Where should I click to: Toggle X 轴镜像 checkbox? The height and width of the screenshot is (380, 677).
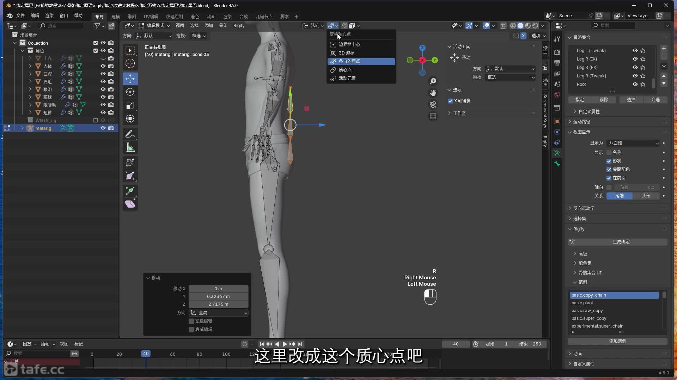pos(450,101)
